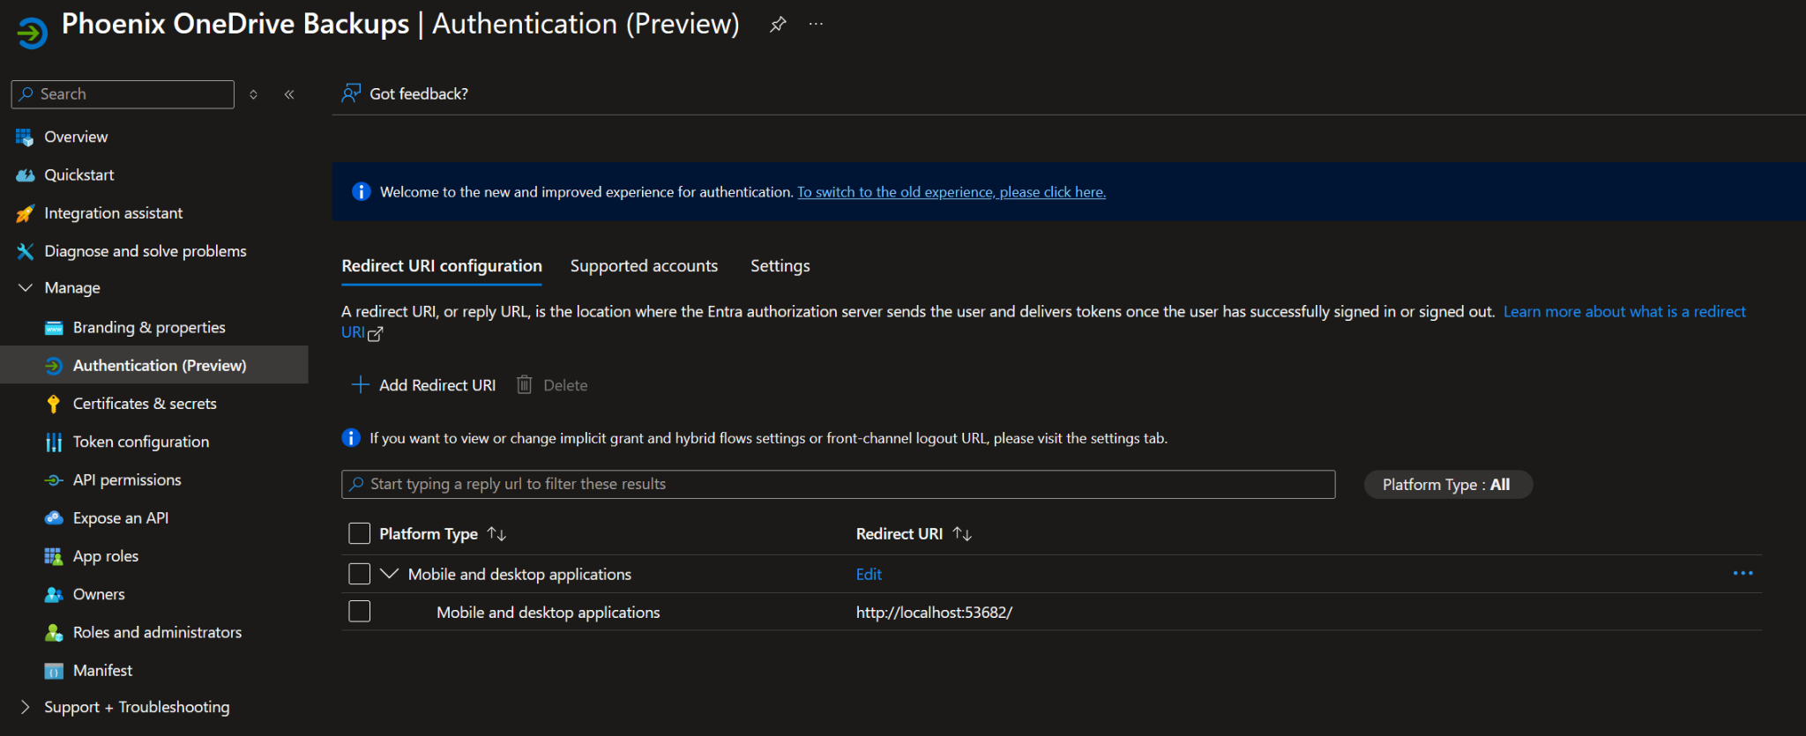Click the Phoenix OneDrive Backups app icon
Screen dimensions: 1806x736
pos(33,33)
